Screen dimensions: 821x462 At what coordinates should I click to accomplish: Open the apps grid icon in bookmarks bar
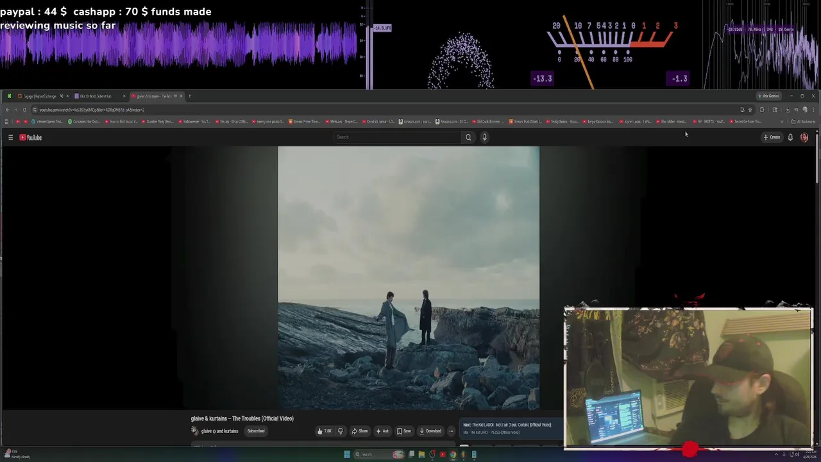tap(6, 121)
